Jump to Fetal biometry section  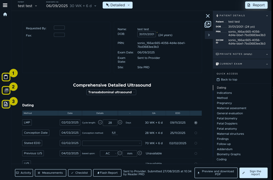pos(227,118)
